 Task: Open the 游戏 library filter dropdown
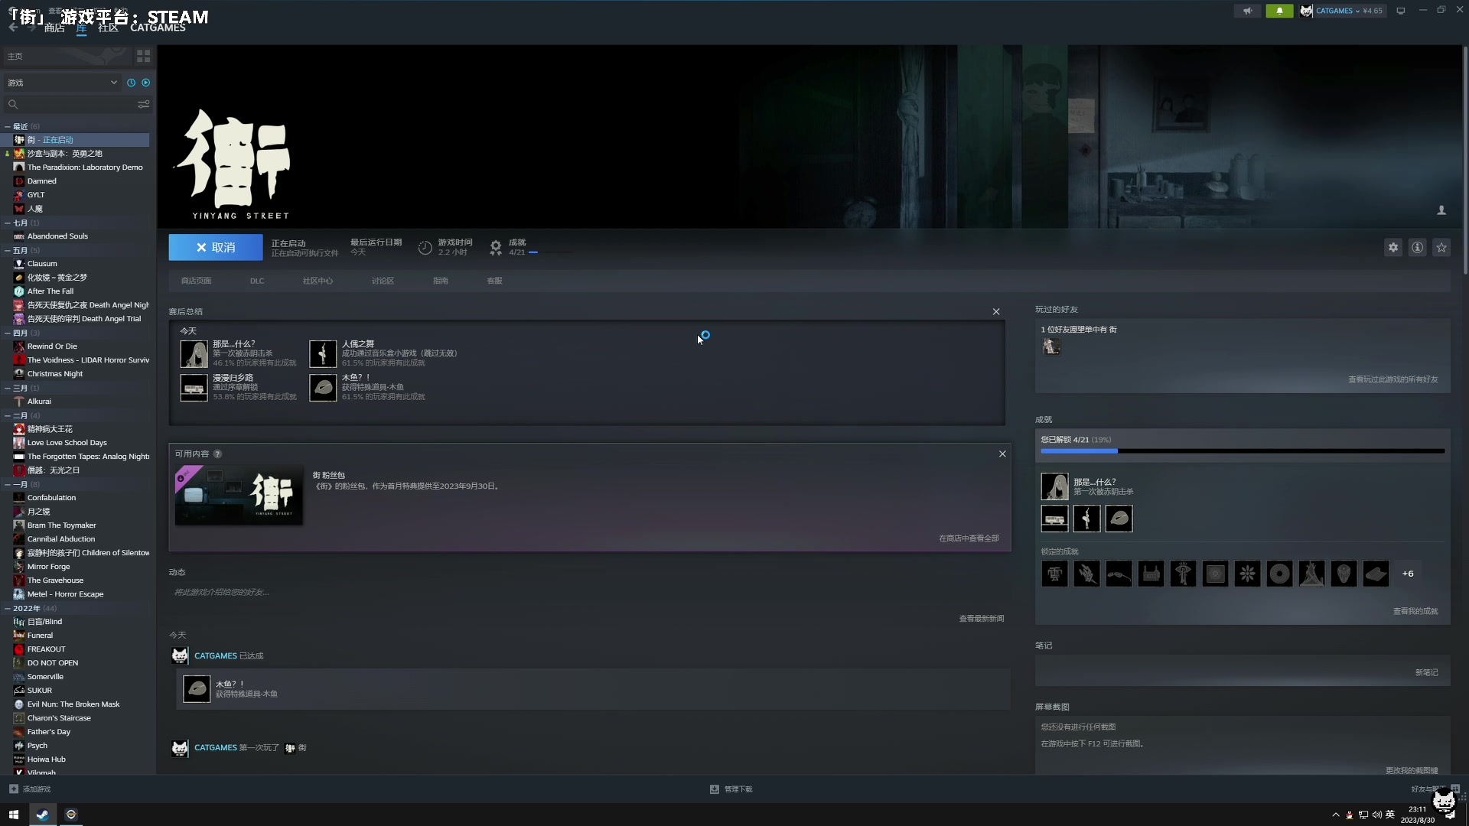[63, 83]
